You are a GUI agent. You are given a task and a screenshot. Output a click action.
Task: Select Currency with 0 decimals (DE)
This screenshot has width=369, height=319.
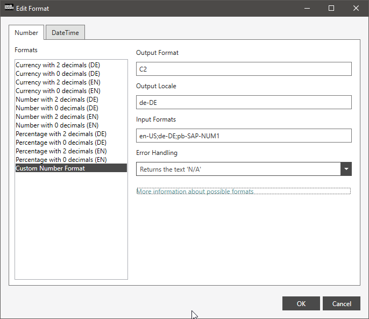[71, 74]
